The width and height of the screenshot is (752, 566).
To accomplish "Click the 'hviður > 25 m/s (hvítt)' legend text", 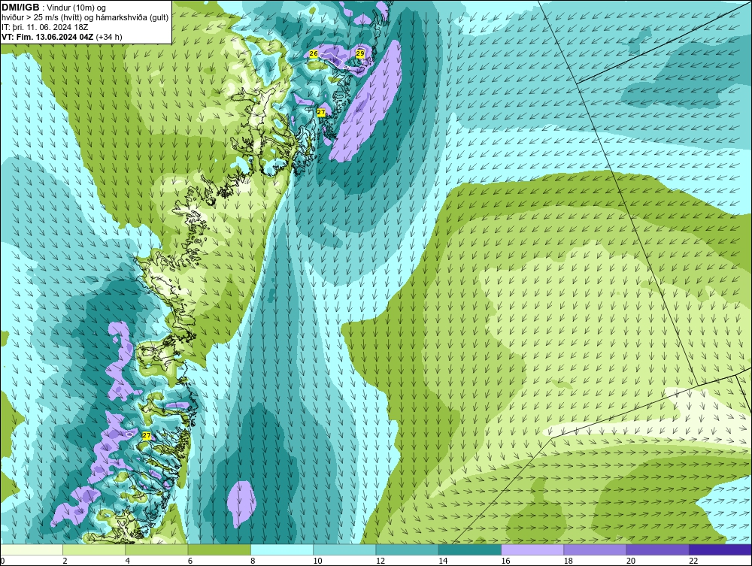I will [41, 17].
